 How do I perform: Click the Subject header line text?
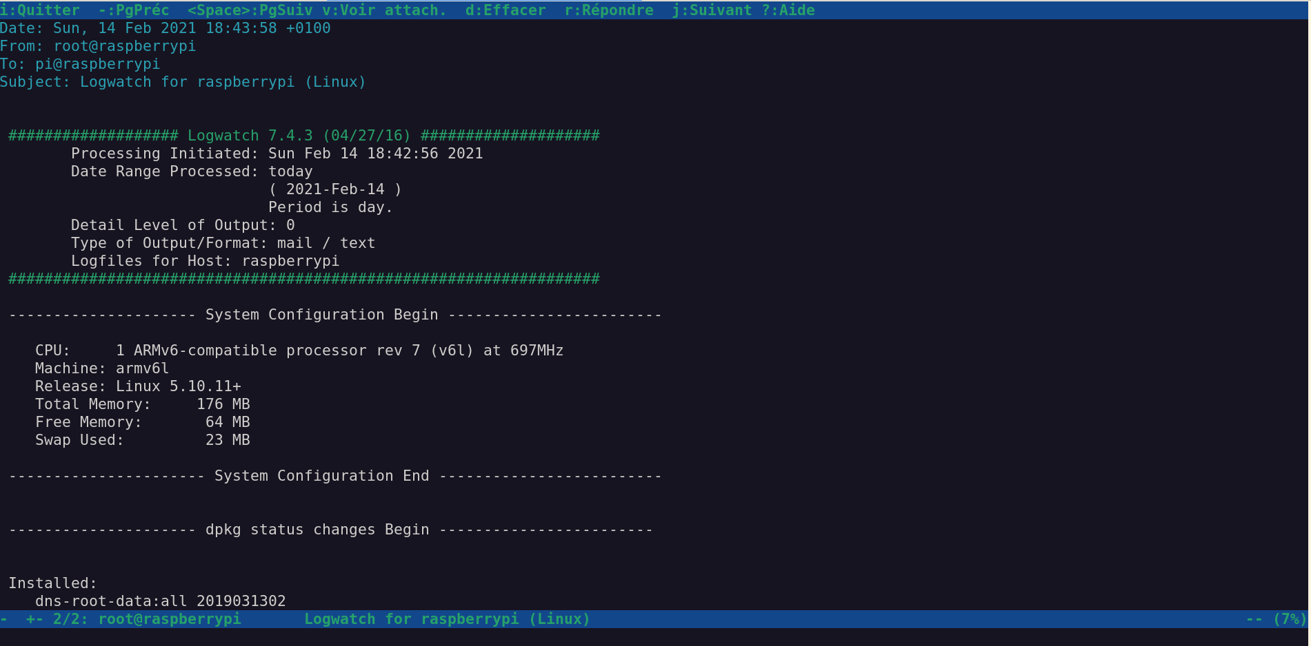(x=183, y=82)
